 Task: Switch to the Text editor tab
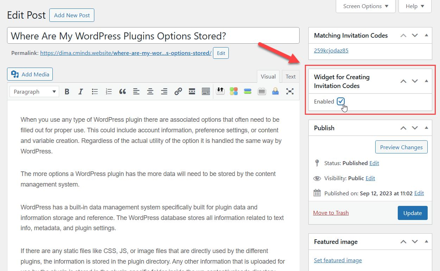click(x=291, y=76)
